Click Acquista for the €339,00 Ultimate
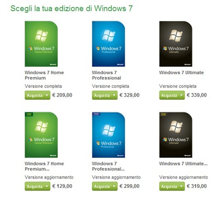 169,95
